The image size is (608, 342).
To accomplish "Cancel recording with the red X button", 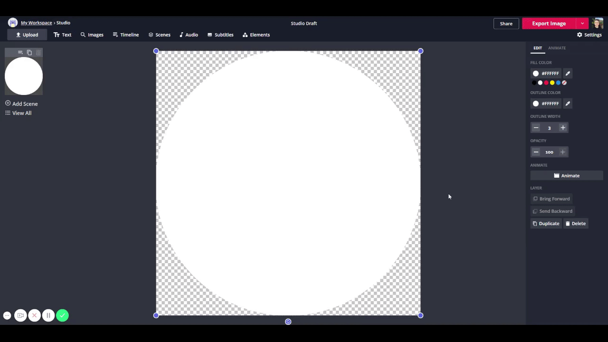I will (34, 315).
